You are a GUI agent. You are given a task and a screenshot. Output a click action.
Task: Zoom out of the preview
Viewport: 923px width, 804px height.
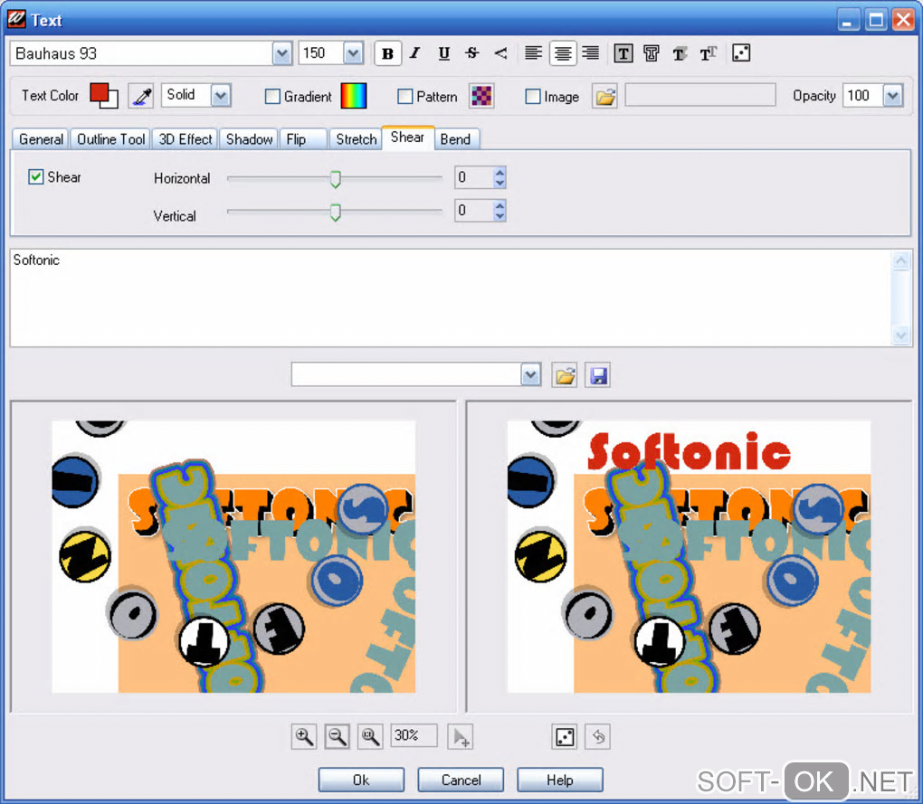pos(338,736)
